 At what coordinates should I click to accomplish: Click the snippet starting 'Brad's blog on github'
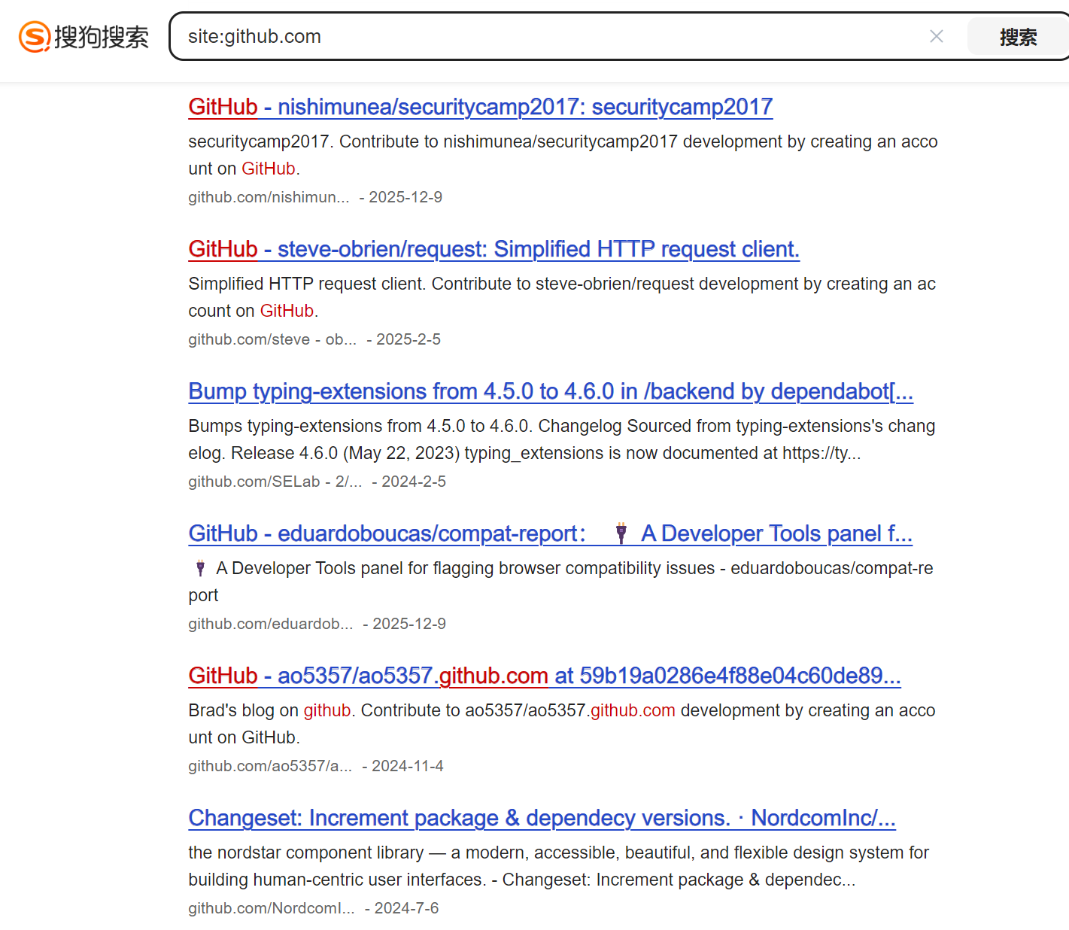[x=562, y=724]
